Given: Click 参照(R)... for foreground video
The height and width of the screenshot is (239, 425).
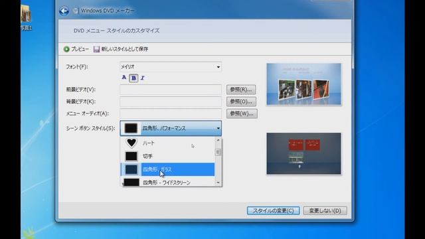Looking at the screenshot, I should pyautogui.click(x=241, y=90).
